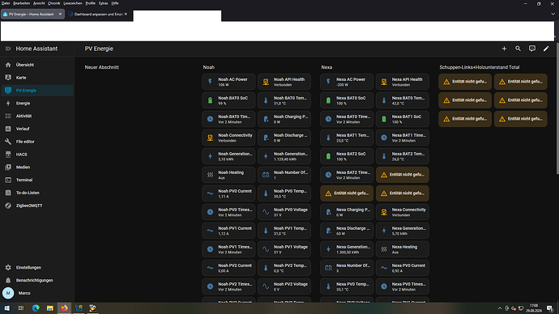Open the Marco user profile avatar

click(8, 293)
